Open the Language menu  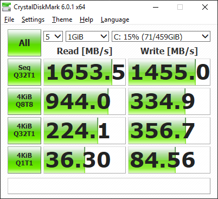coord(115,20)
